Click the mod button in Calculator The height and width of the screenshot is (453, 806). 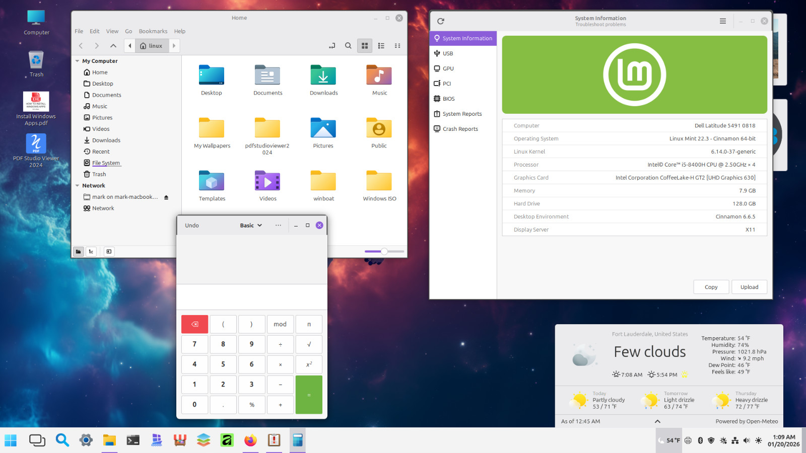click(280, 324)
